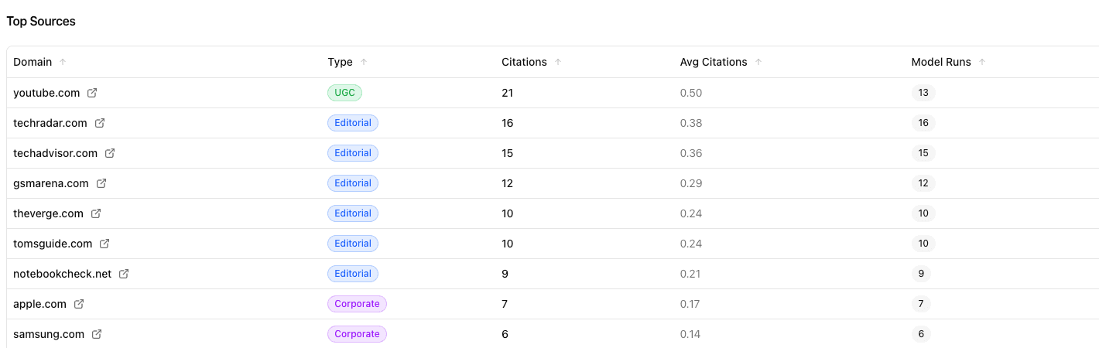Open notebookcheck.net external link icon
This screenshot has width=1099, height=348.
click(x=124, y=274)
